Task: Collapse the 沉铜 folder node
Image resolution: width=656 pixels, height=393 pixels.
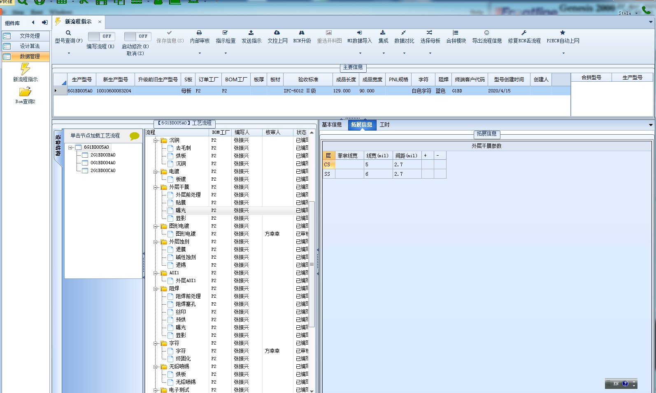Action: [156, 140]
